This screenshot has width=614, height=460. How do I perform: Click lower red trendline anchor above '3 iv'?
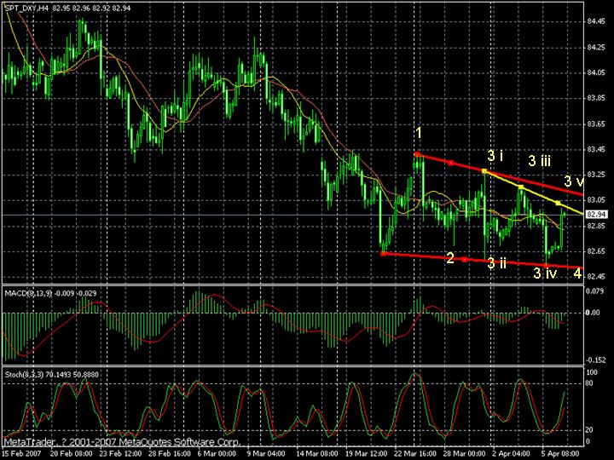(546, 266)
